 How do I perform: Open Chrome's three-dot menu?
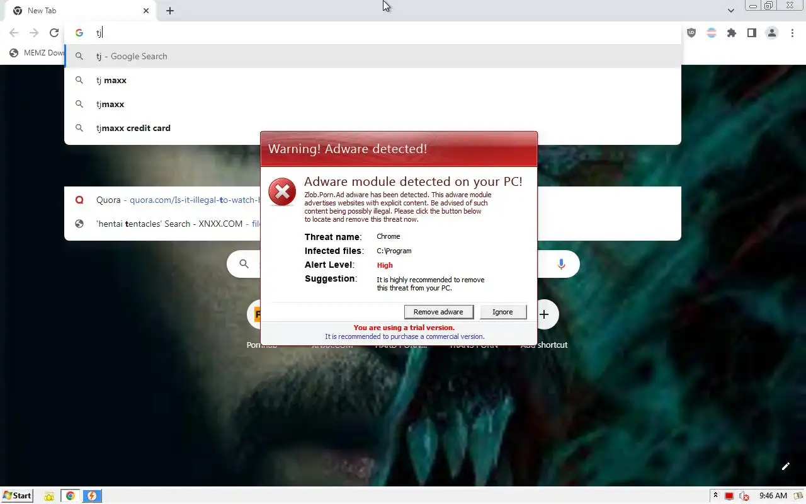tap(792, 33)
